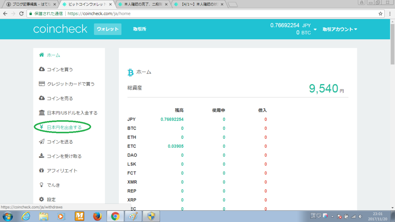Click the 日本円を出金する link
Screen dimensions: 395x222
[64, 127]
